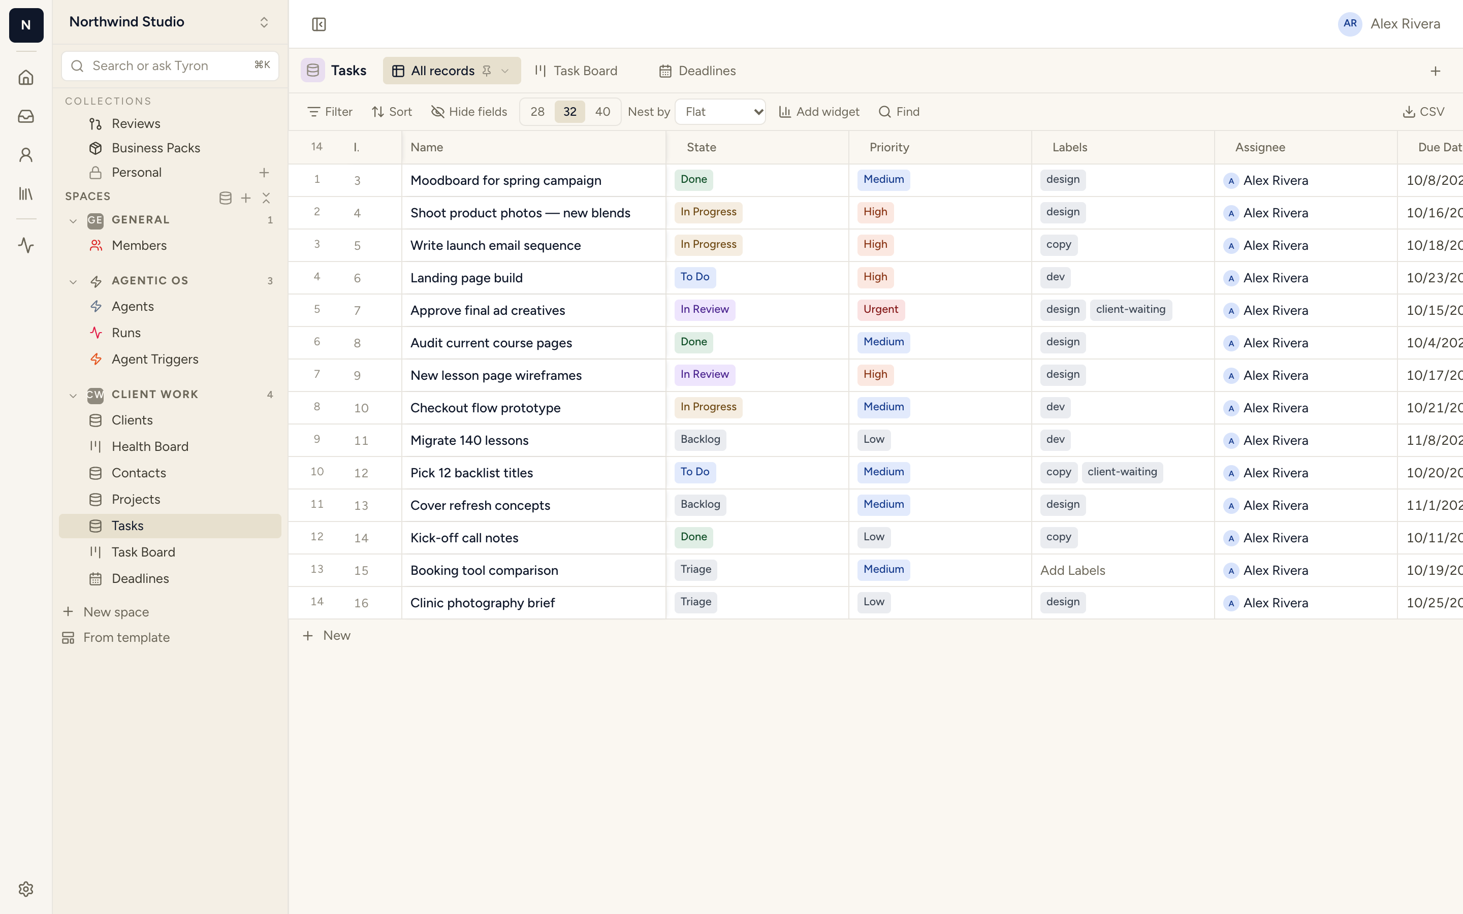Viewport: 1463px width, 914px height.
Task: Open the library books rail icon
Action: tap(25, 193)
